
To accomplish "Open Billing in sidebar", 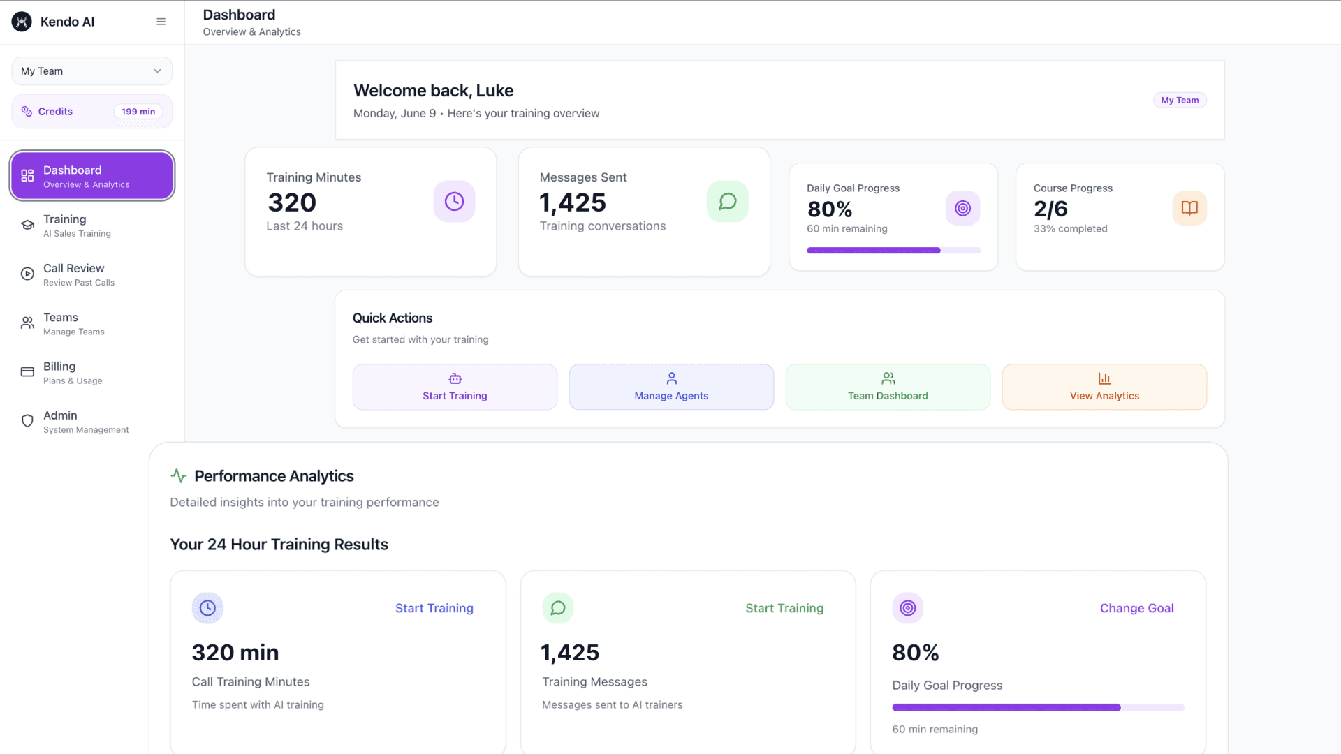I will 91,373.
